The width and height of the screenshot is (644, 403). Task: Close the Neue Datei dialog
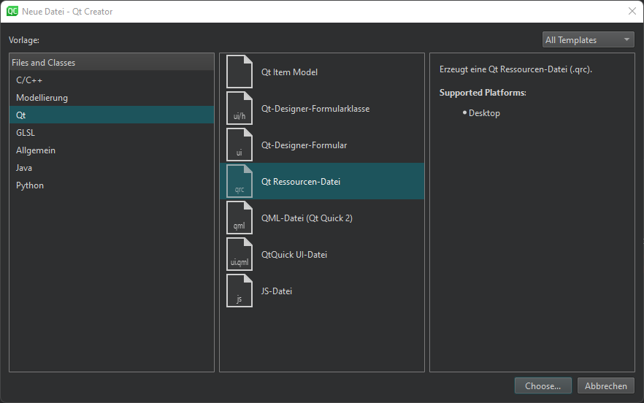click(x=632, y=11)
